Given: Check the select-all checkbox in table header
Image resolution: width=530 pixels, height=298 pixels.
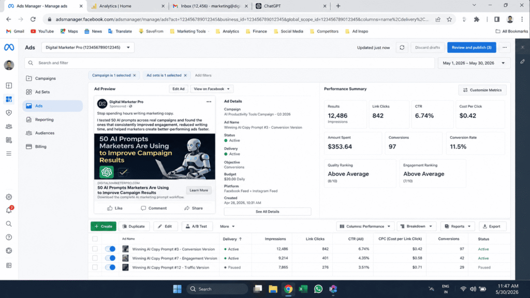Looking at the screenshot, I should point(95,239).
